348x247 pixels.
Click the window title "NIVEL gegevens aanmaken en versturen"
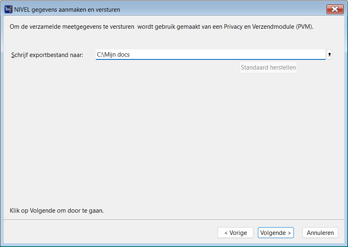click(x=67, y=9)
